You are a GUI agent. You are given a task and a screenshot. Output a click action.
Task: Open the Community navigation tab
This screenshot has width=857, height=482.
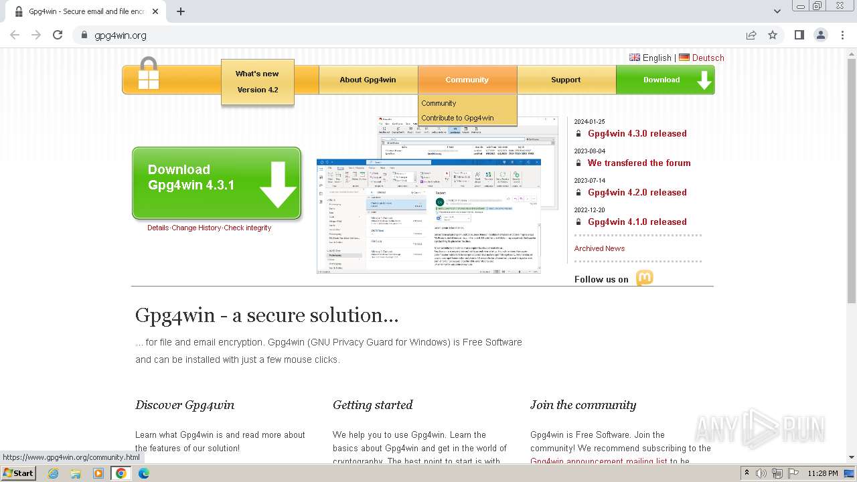coord(467,80)
